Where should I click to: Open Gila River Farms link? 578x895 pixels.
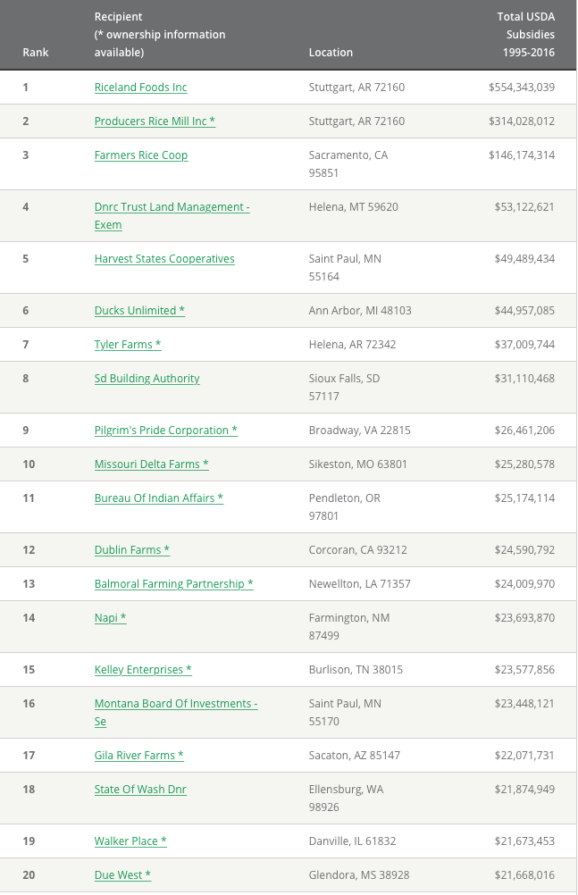[x=138, y=755]
